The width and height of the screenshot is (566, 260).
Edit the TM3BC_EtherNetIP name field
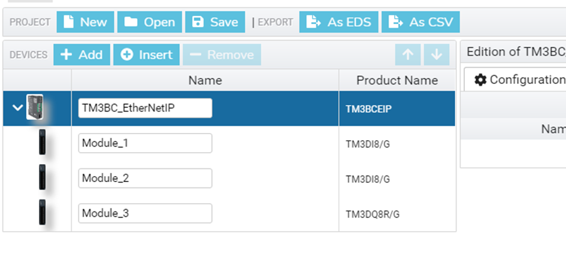click(145, 108)
